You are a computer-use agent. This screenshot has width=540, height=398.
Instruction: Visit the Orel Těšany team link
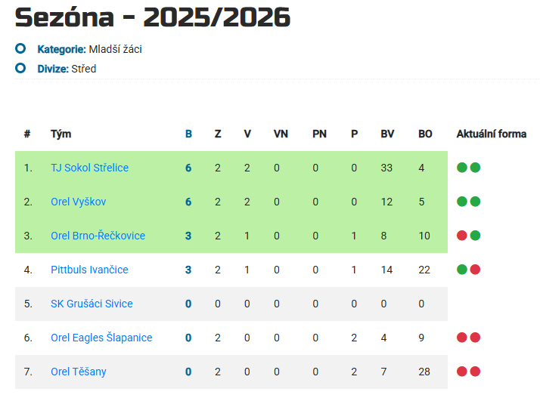click(x=78, y=372)
